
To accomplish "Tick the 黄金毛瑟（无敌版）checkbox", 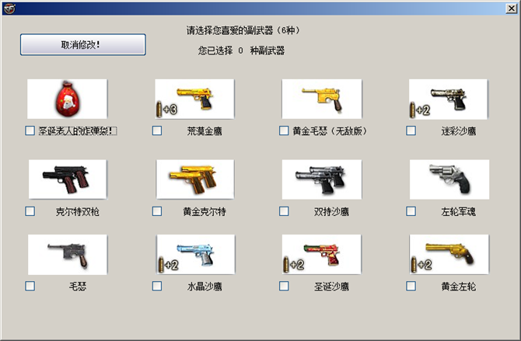I will [284, 130].
